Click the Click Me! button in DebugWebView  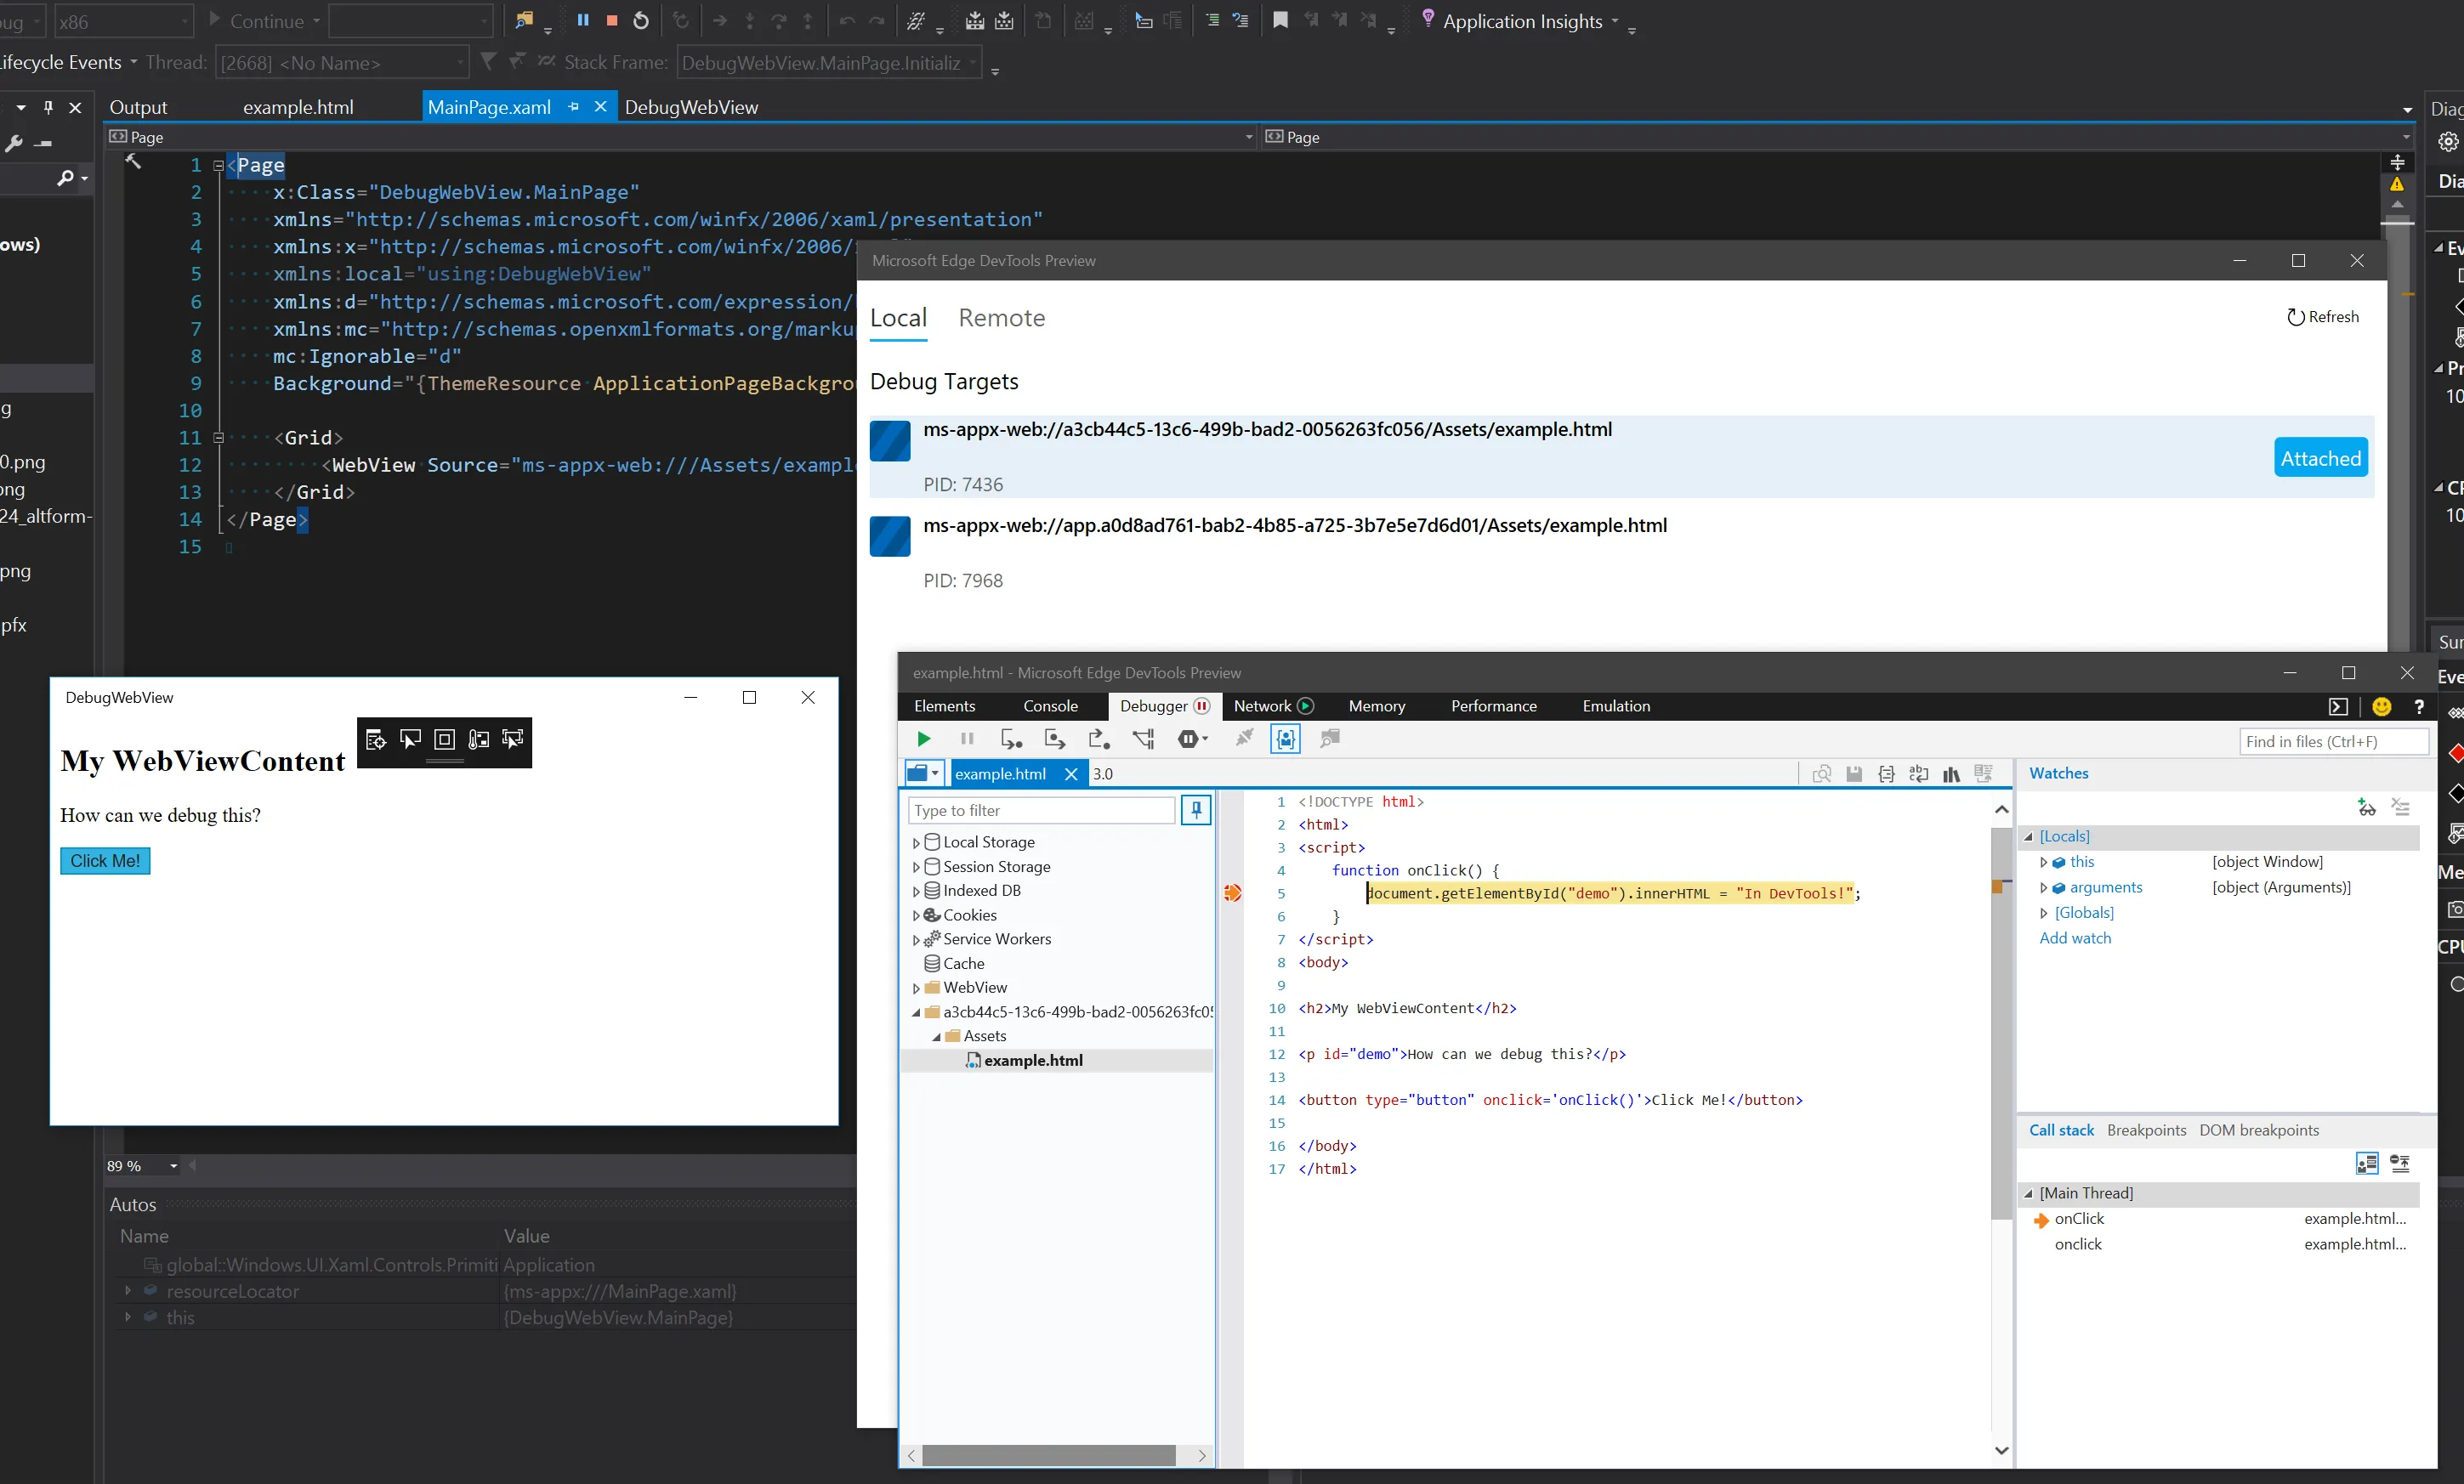tap(105, 860)
